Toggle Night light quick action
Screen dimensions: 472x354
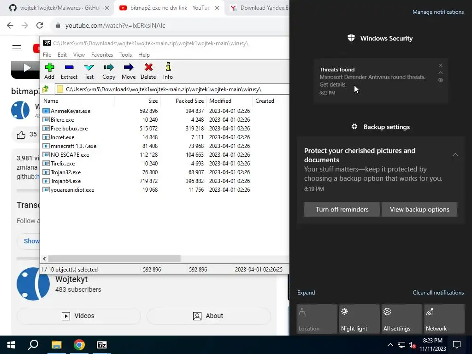click(360, 319)
